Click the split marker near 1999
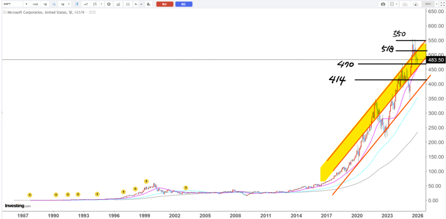Screen dimensions: 446x219 (146, 181)
